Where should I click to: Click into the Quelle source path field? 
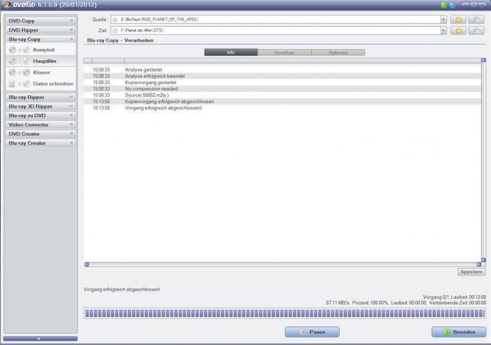[x=276, y=20]
